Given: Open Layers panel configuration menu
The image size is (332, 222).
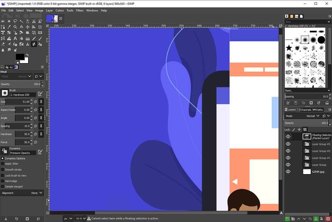Looking at the screenshot, I should pos(330,109).
